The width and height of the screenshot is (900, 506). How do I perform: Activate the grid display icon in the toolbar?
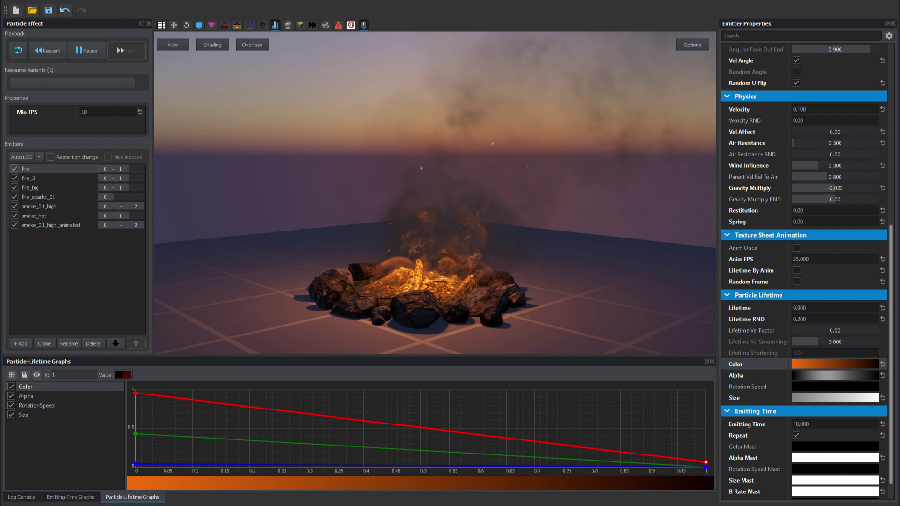(161, 25)
